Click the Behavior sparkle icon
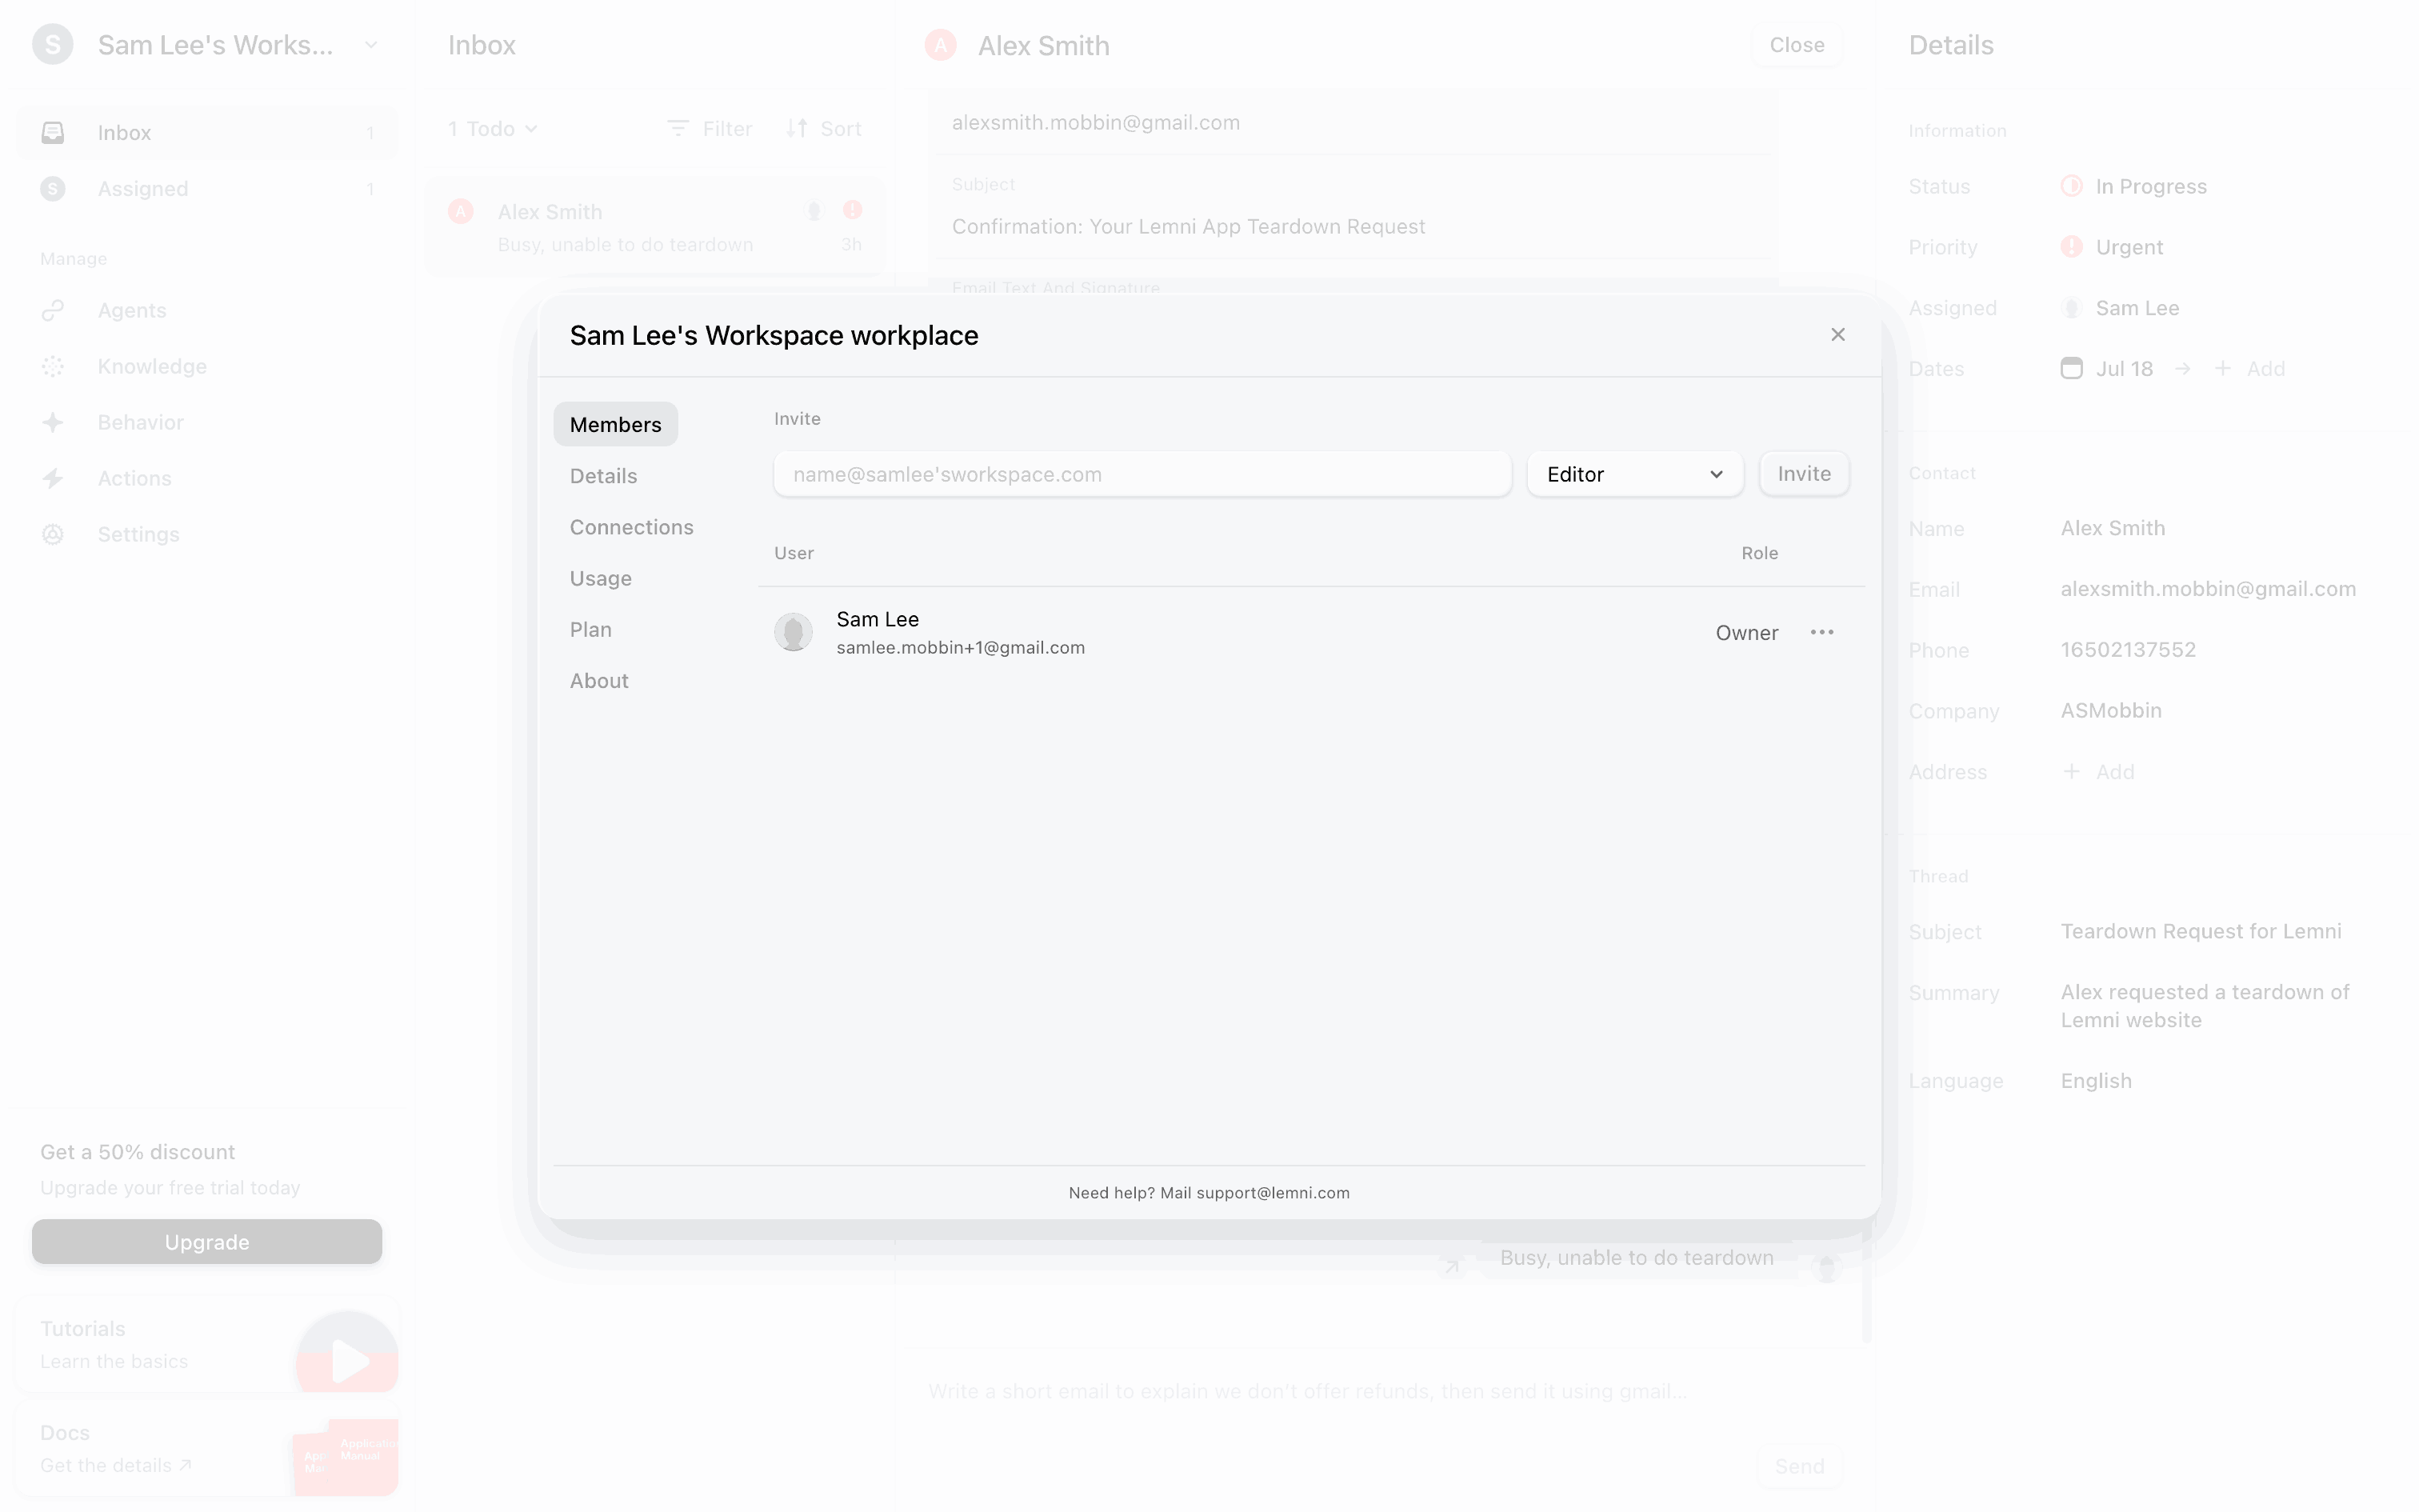 [x=53, y=422]
